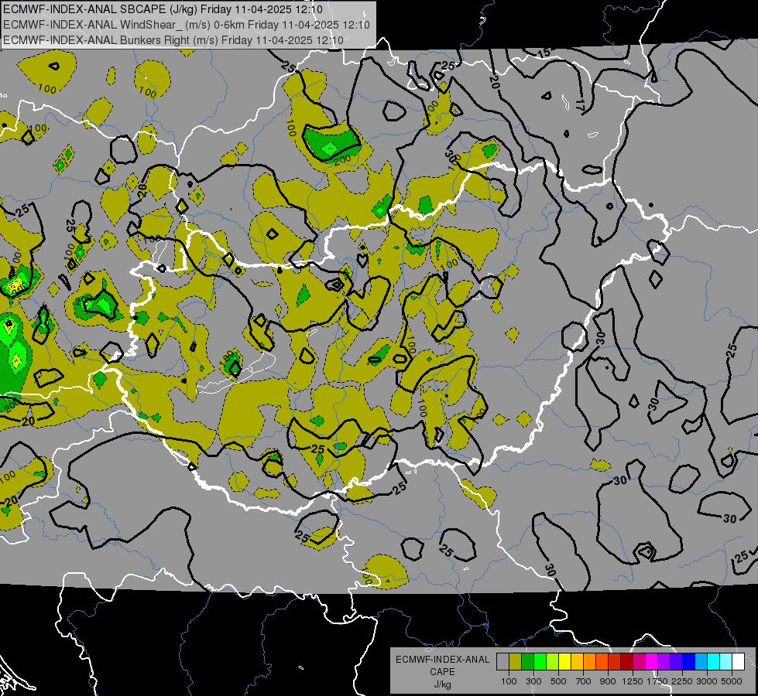Screen dimensions: 758x696
Task: Click the olive 100 J/kg legend swatch
Action: (x=516, y=662)
